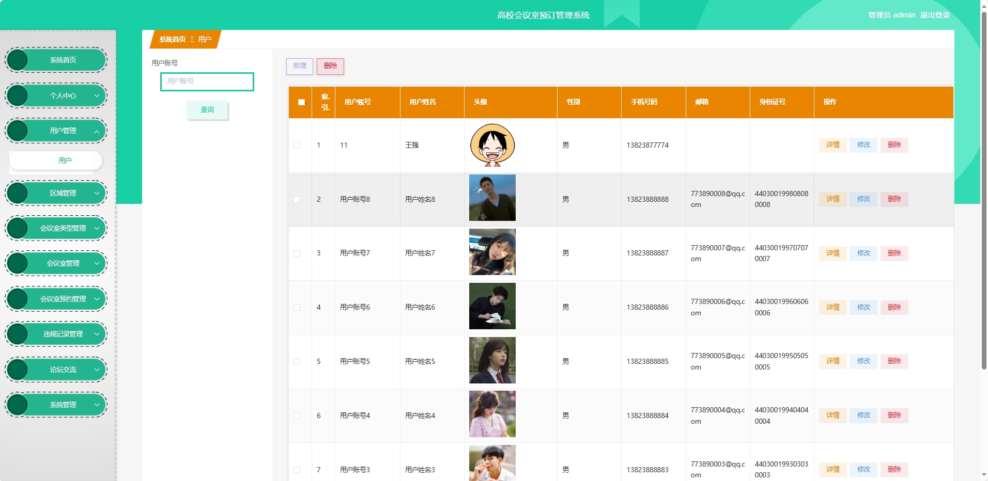
Task: Click row 删除 for 用户账号4
Action: (894, 415)
